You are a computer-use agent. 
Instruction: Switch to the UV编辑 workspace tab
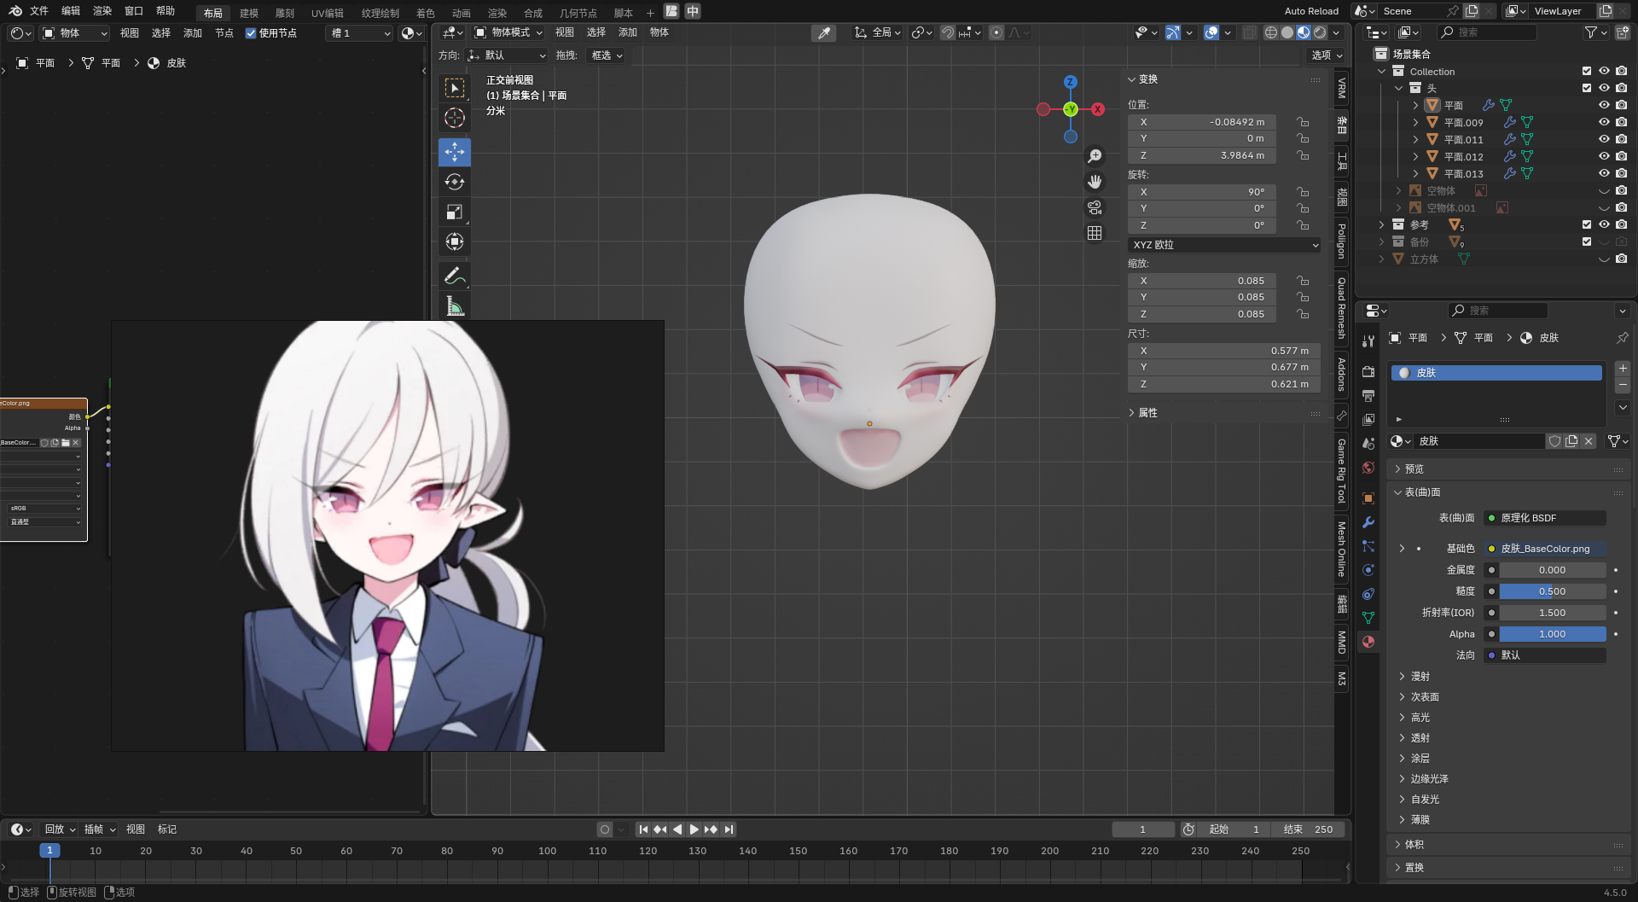pos(327,13)
